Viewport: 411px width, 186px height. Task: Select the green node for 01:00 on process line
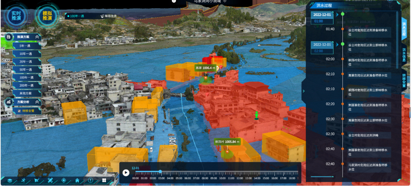342,14
